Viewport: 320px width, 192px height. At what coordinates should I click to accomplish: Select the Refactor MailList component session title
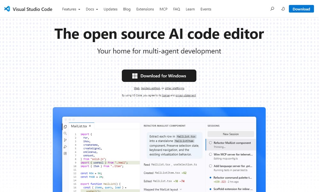coord(232,143)
